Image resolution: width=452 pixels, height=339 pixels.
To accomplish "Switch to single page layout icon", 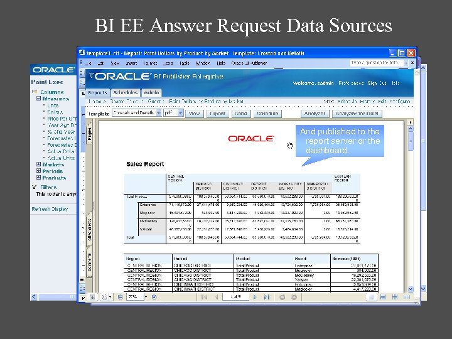I will [371, 297].
